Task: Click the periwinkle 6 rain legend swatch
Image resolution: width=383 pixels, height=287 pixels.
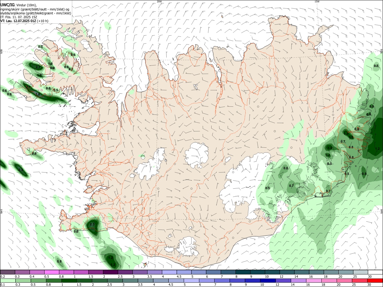Action: [x=207, y=281]
